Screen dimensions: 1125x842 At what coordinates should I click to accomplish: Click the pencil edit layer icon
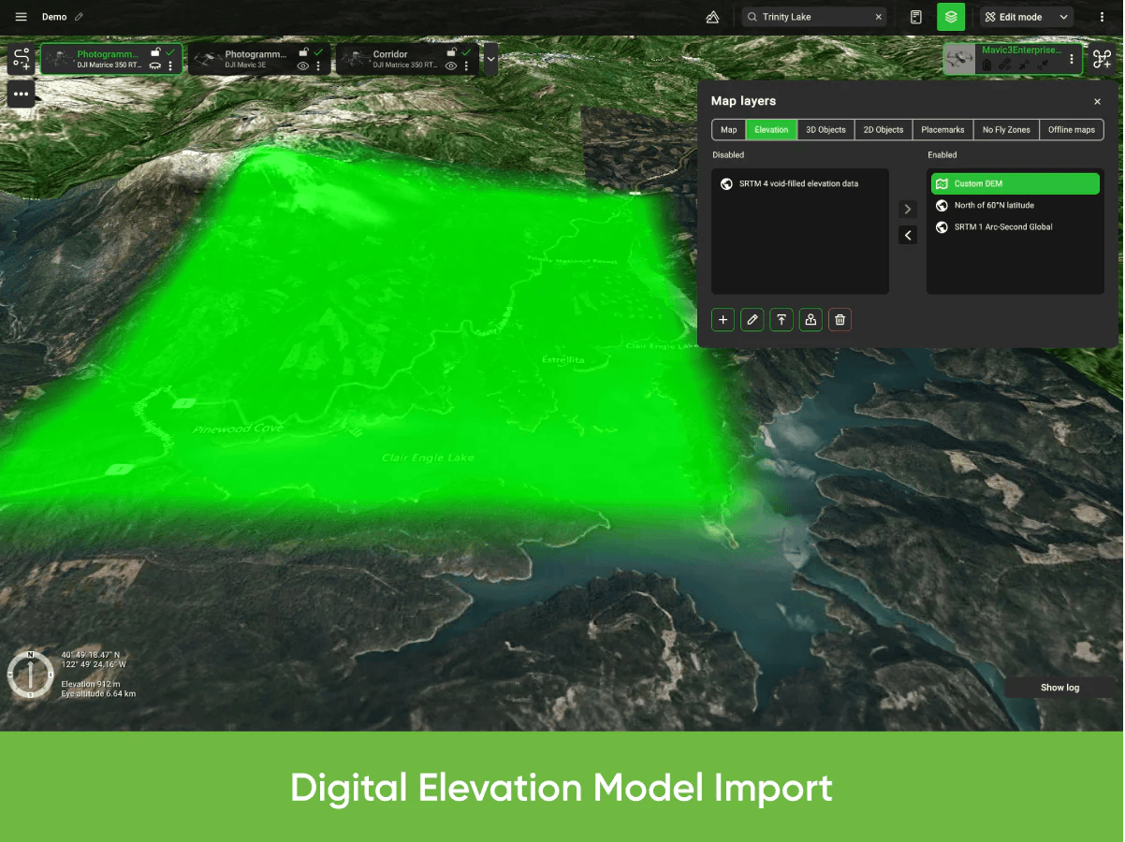point(752,320)
